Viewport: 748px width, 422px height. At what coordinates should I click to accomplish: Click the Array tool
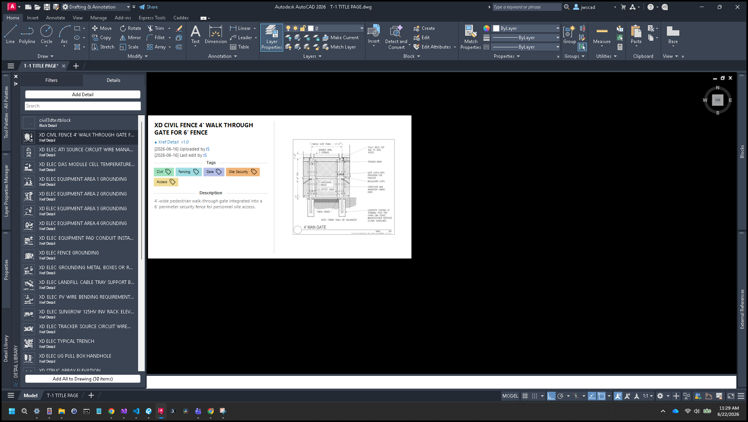pyautogui.click(x=156, y=47)
